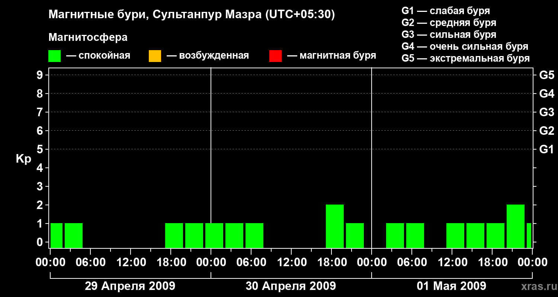Click the 'G4' tick label on right axis
558x297 pixels.
pyautogui.click(x=547, y=94)
